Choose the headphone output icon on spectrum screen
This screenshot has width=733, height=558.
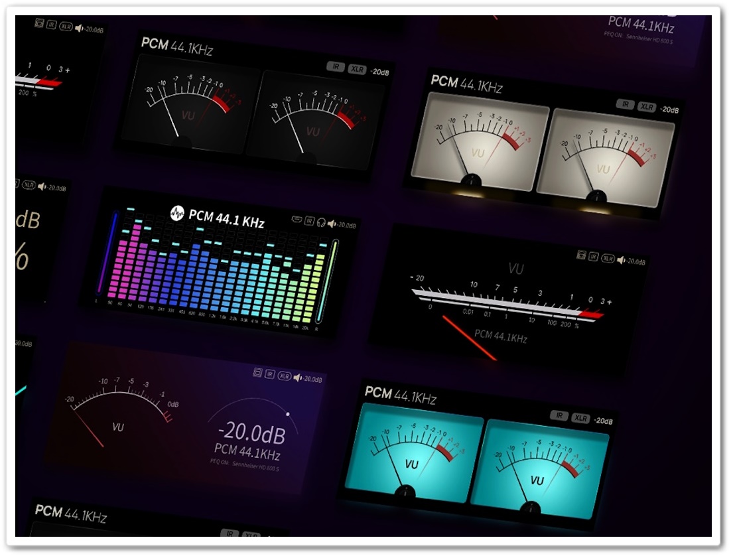(x=321, y=222)
